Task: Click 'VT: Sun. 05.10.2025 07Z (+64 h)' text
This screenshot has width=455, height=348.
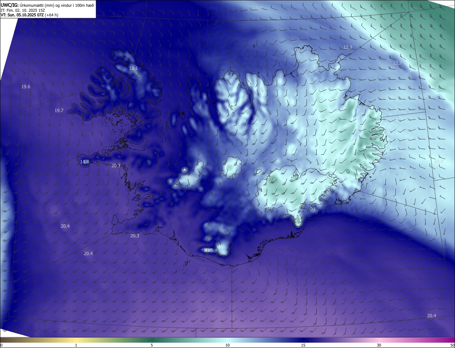Action: point(30,15)
